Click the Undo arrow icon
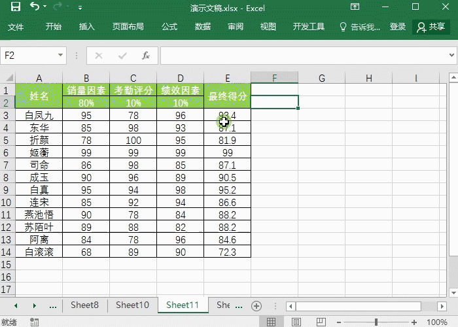Image resolution: width=458 pixels, height=327 pixels. tap(35, 7)
